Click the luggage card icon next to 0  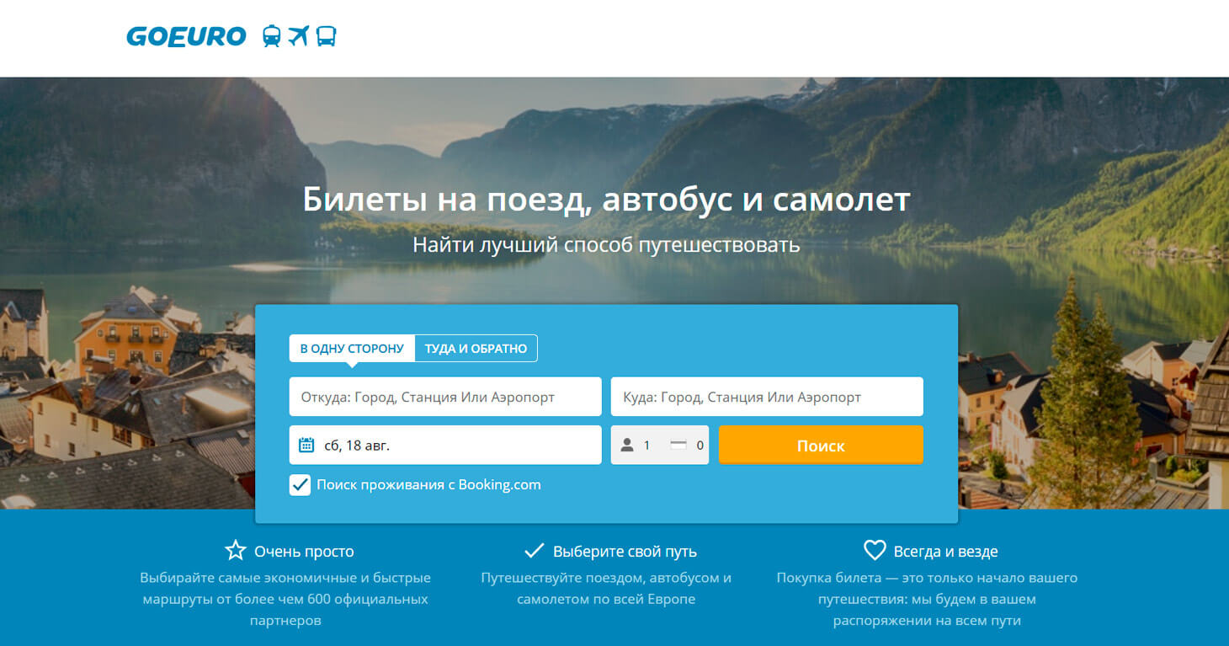point(678,445)
